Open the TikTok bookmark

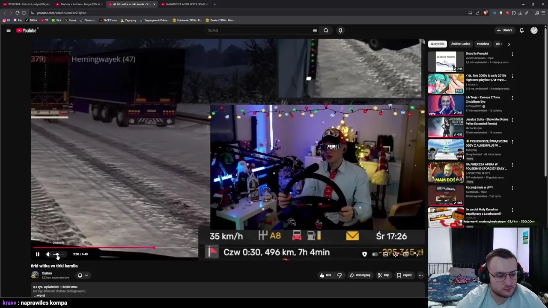pyautogui.click(x=31, y=20)
